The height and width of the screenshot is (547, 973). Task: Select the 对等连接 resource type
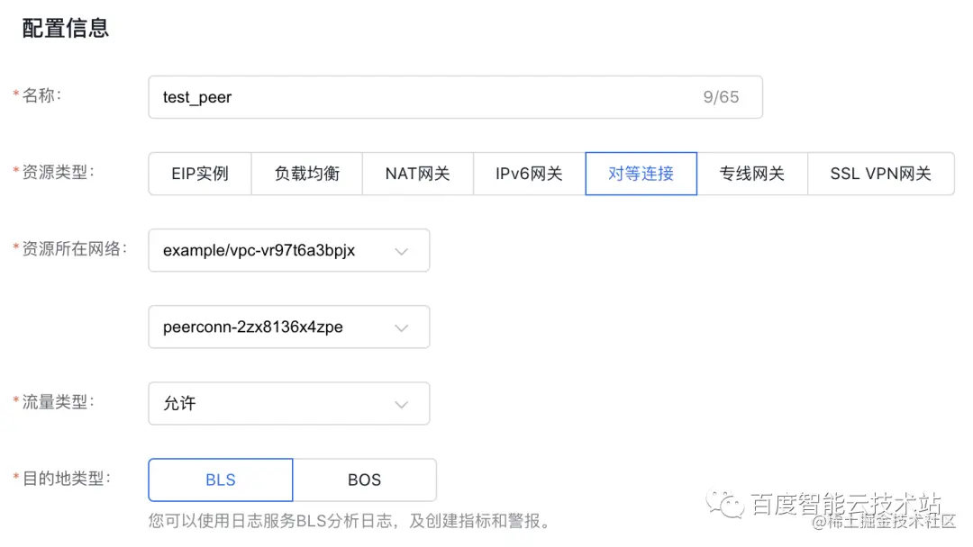click(641, 174)
